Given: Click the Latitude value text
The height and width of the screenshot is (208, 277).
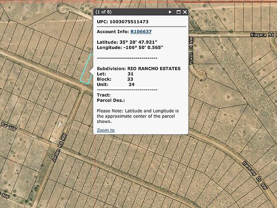Looking at the screenshot, I should click(138, 42).
